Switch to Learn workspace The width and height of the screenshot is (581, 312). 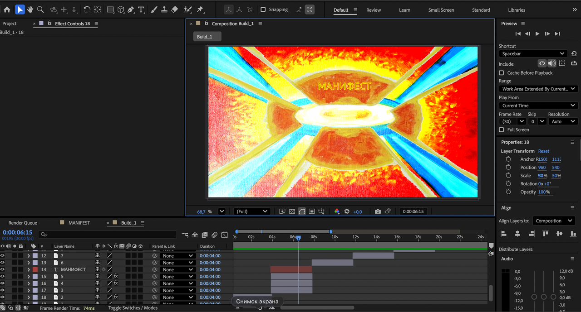point(404,10)
